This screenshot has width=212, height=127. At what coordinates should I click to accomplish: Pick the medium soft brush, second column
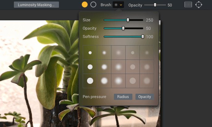pyautogui.click(x=104, y=67)
